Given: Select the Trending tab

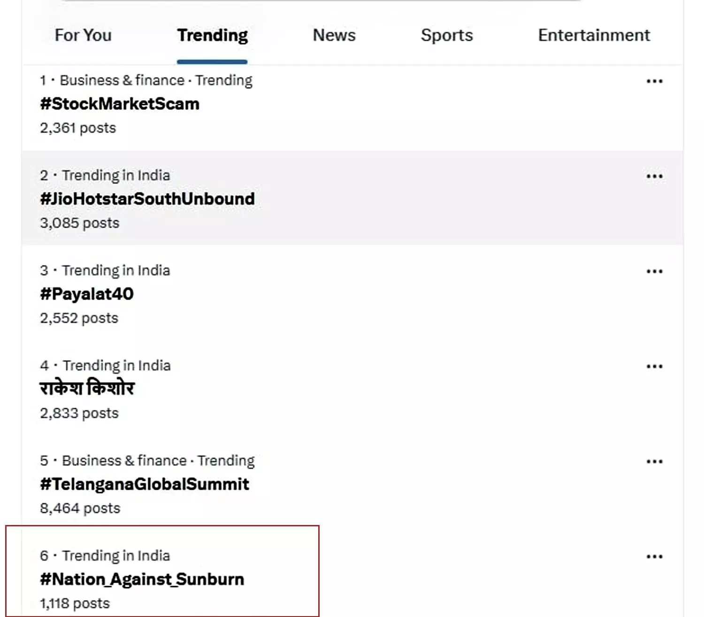Looking at the screenshot, I should (212, 35).
